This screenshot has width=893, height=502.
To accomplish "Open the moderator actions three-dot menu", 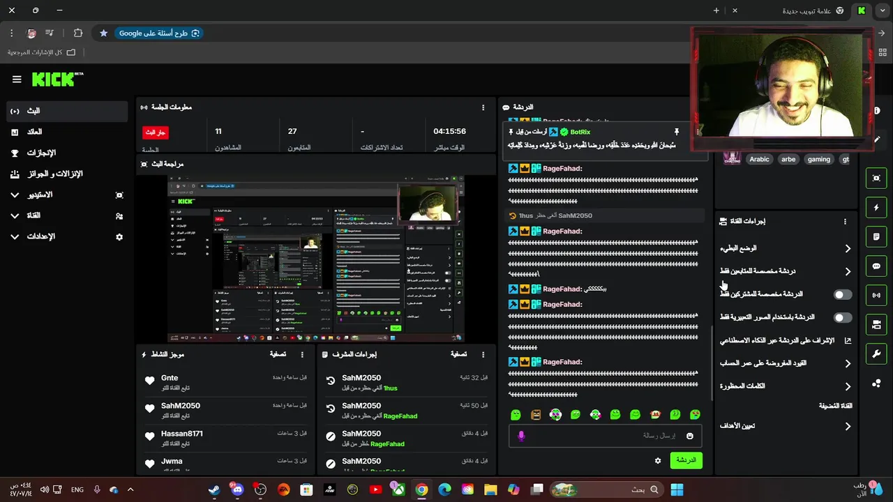I will [483, 354].
